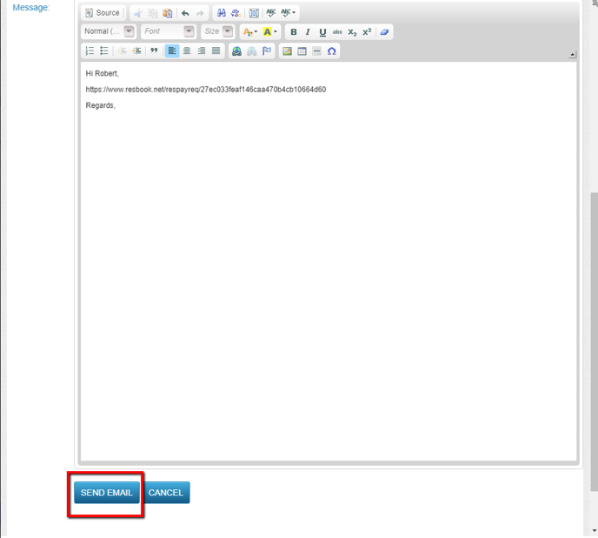598x538 pixels.
Task: Insert a numbered list
Action: (90, 51)
